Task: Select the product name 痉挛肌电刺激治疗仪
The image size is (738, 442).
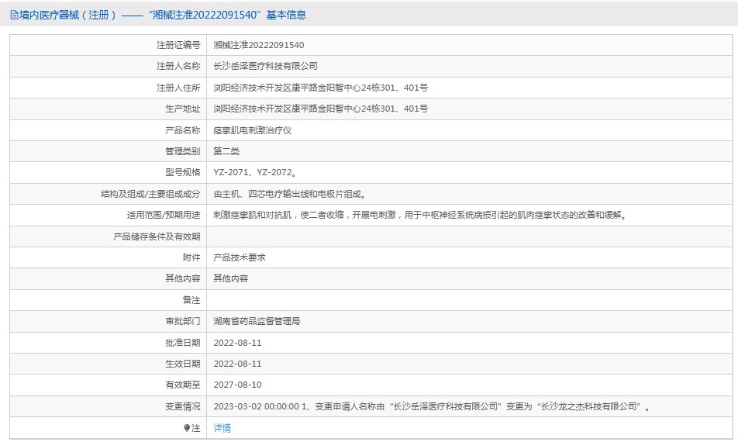Action: point(253,130)
